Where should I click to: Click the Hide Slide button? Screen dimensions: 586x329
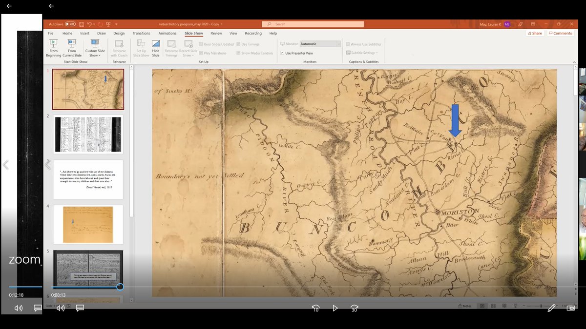tap(156, 48)
